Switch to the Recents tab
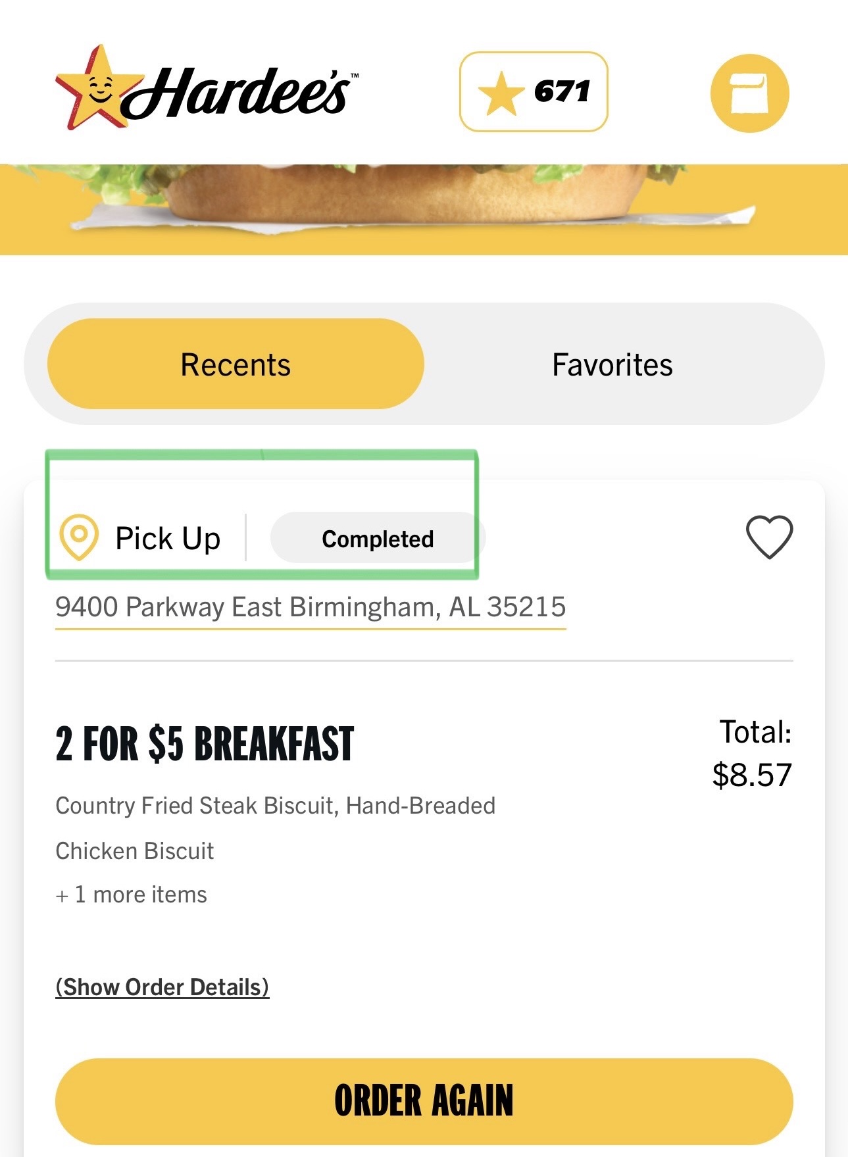The height and width of the screenshot is (1157, 848). coord(236,364)
